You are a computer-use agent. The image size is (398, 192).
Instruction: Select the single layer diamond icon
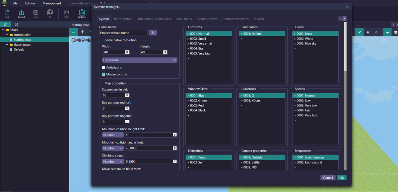(387, 32)
